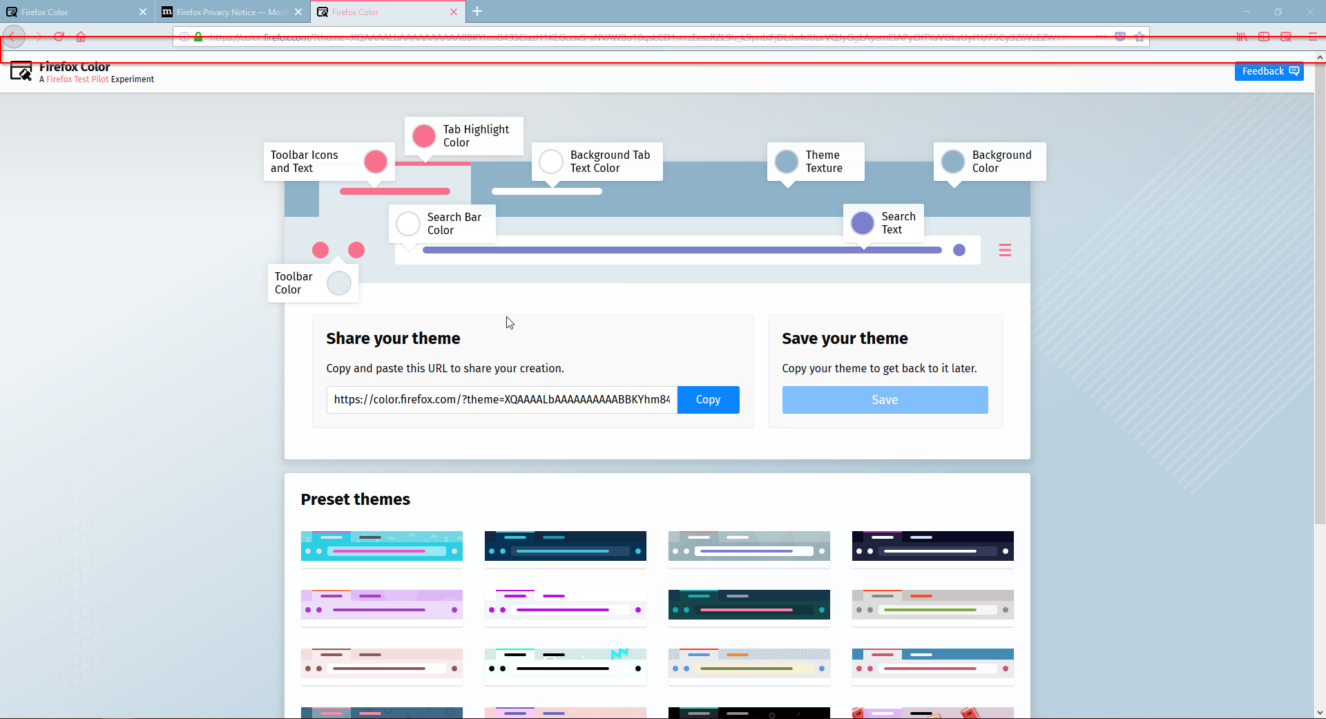Click the Firefox Color extension toolbar icon
Viewport: 1326px width, 719px height.
1286,37
